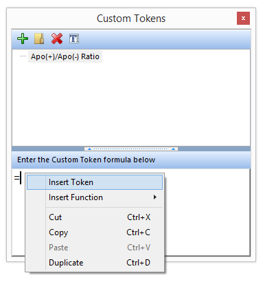265x282 pixels.
Task: Click the red X delete token icon
Action: tap(57, 39)
